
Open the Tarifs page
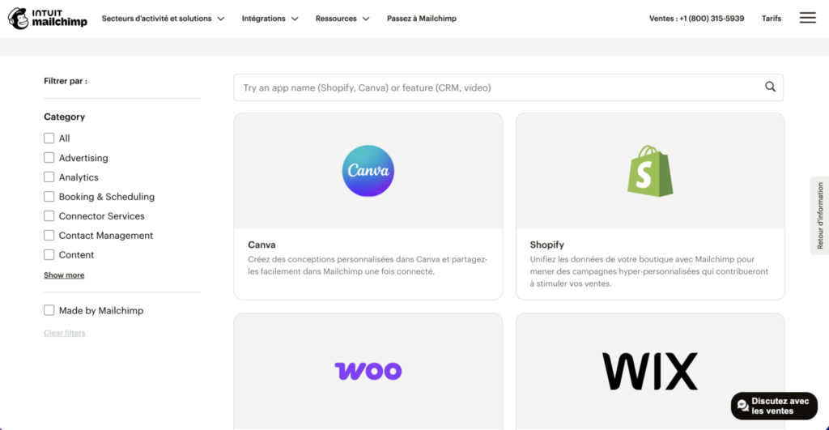tap(772, 19)
